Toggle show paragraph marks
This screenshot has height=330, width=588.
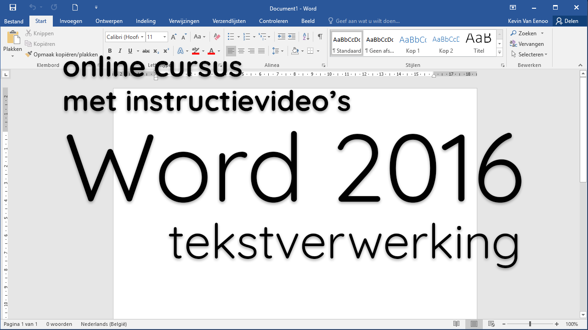(x=320, y=37)
